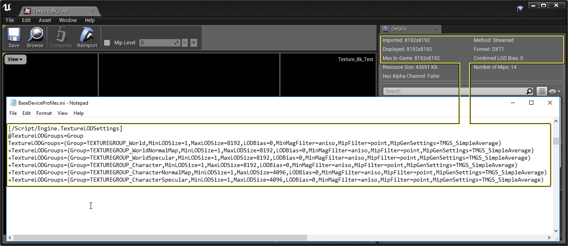Open Notepad's Format menu

pos(44,113)
